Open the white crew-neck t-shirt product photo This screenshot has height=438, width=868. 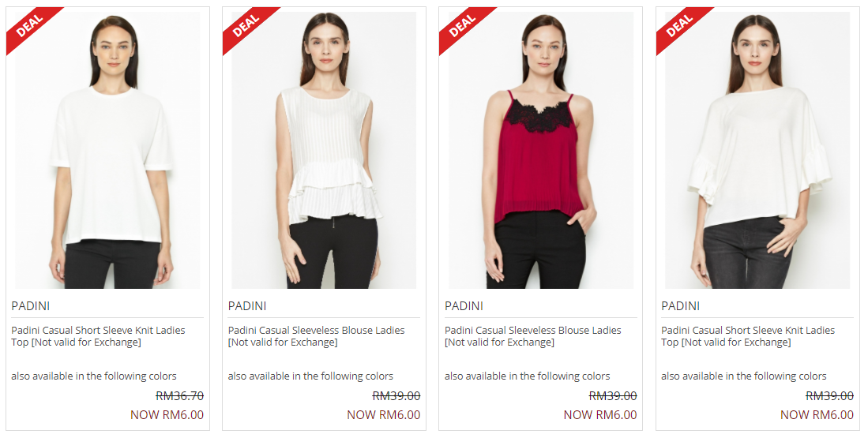click(x=108, y=151)
